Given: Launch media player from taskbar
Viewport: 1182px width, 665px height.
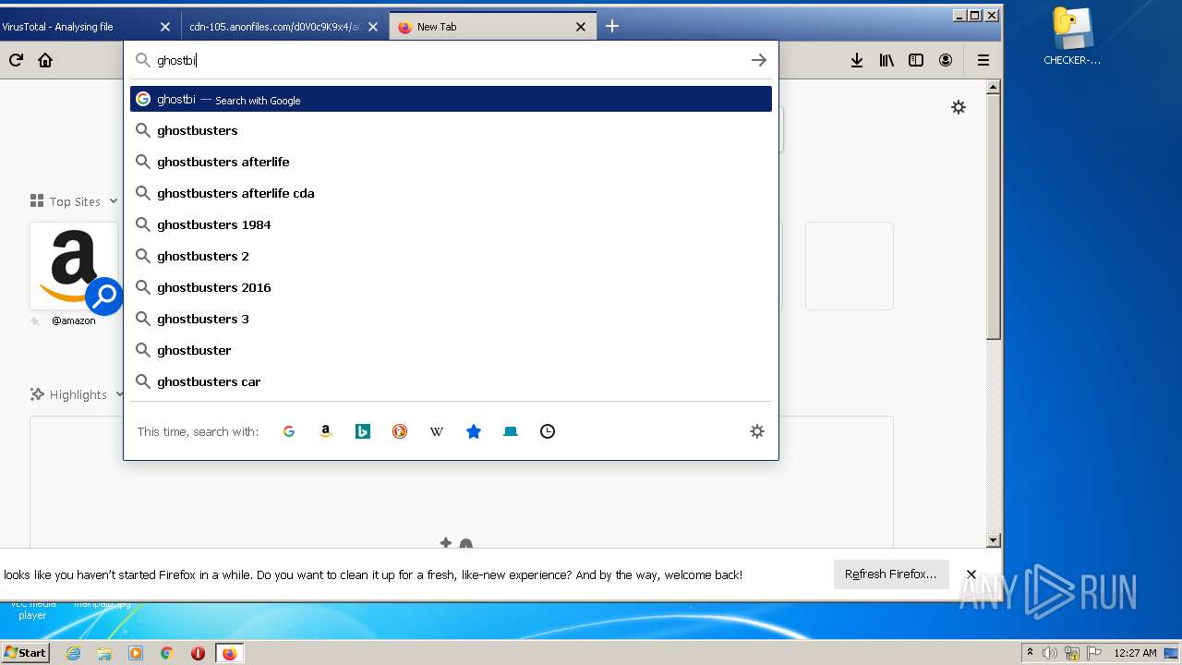Looking at the screenshot, I should (136, 653).
